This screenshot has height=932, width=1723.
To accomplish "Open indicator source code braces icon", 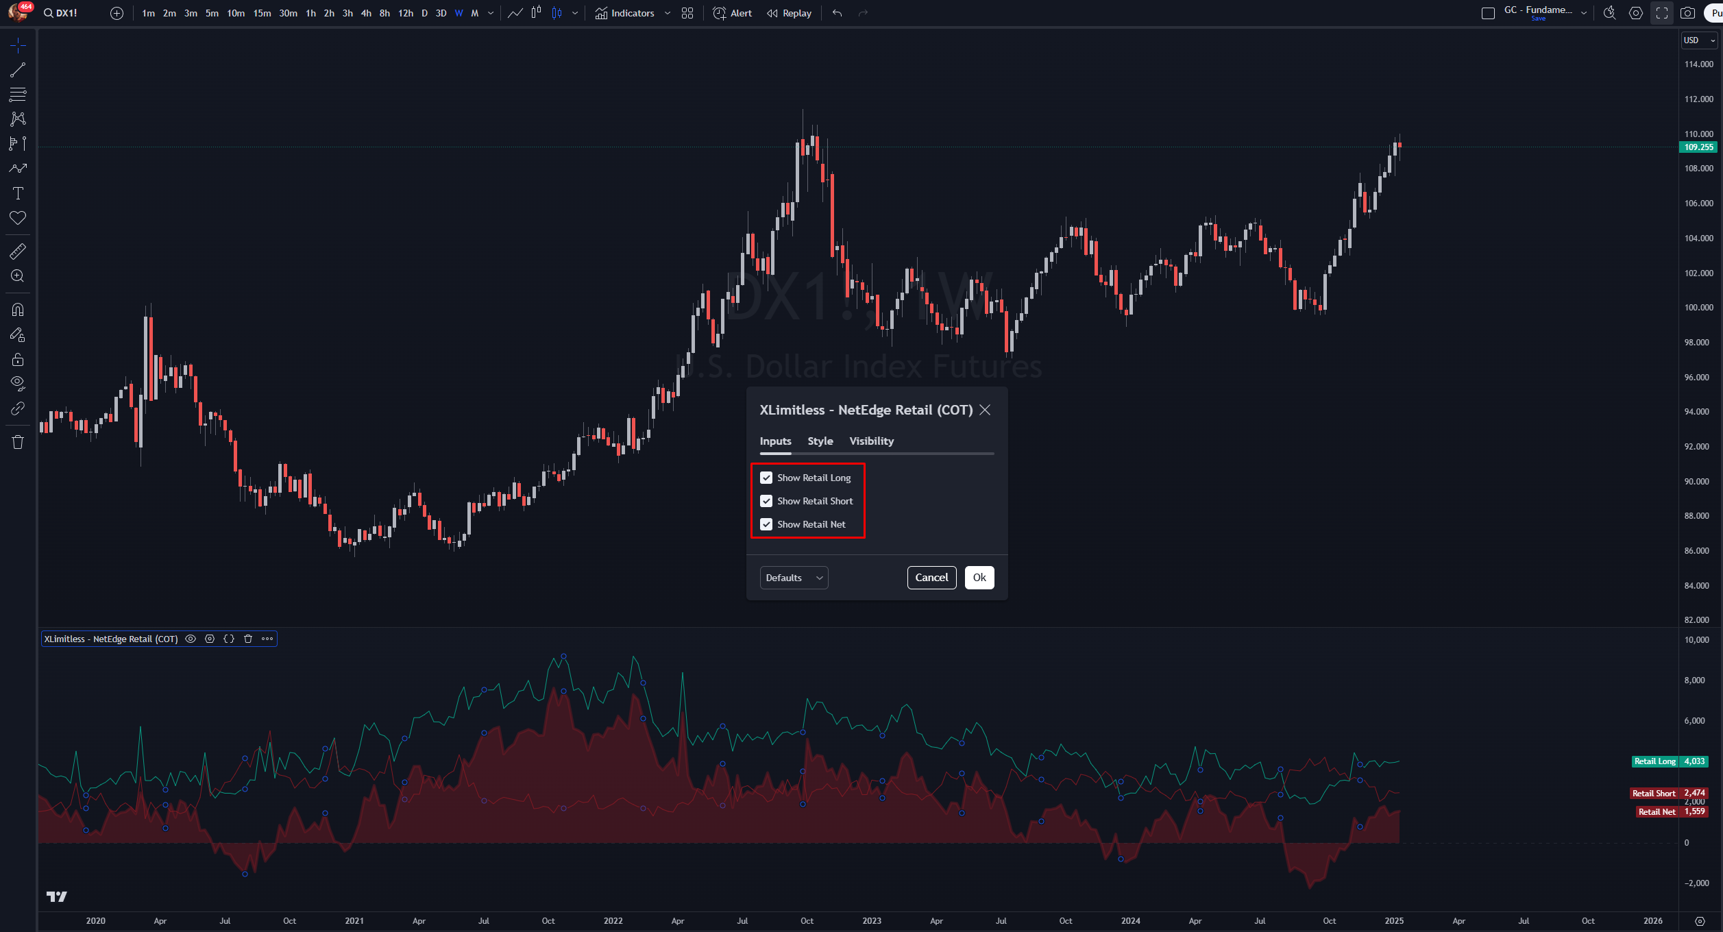I will pyautogui.click(x=229, y=639).
